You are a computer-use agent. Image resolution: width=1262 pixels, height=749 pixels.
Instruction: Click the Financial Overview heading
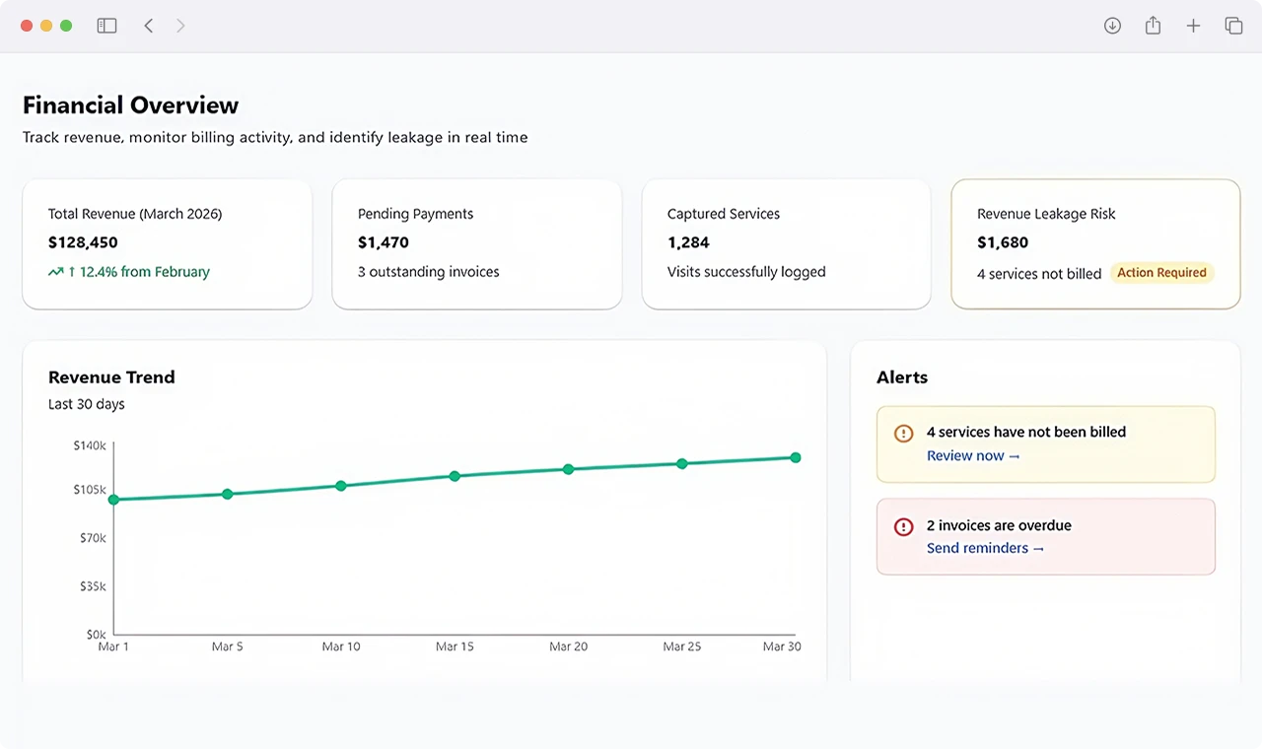coord(131,105)
